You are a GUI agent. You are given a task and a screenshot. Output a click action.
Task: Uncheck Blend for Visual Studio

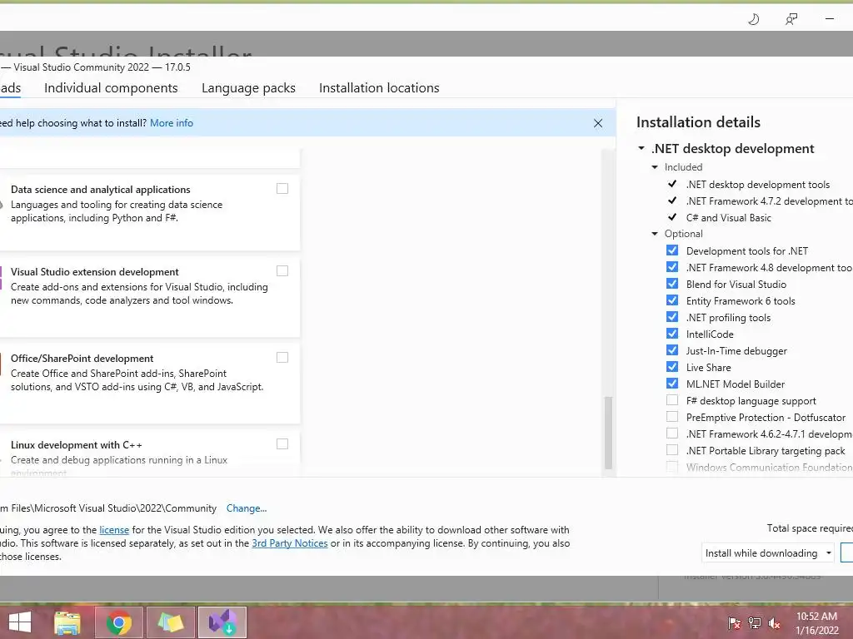tap(672, 284)
